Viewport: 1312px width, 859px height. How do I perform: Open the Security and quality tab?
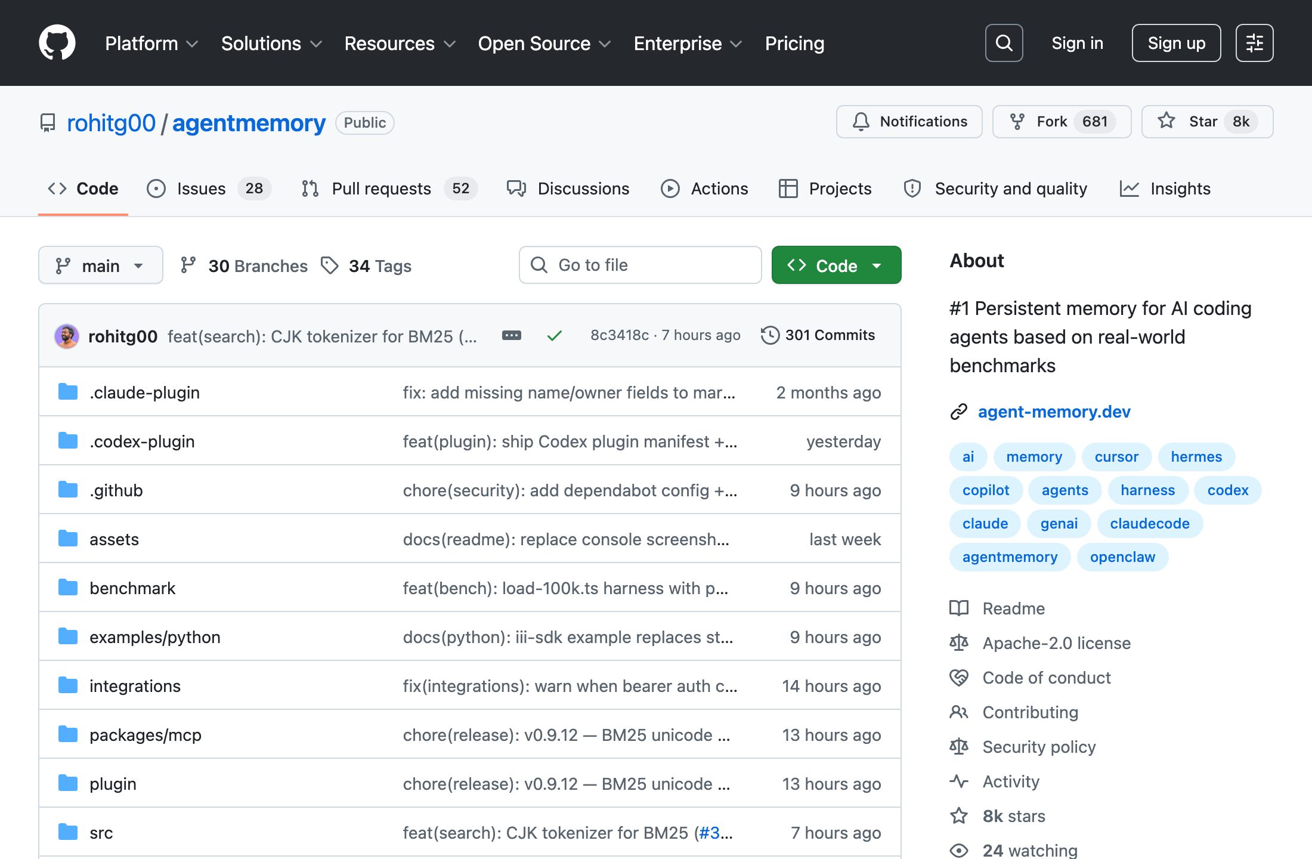point(995,189)
